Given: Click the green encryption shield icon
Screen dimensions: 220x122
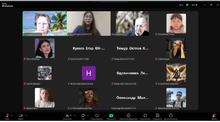Looking at the screenshot, I should coord(187,5).
